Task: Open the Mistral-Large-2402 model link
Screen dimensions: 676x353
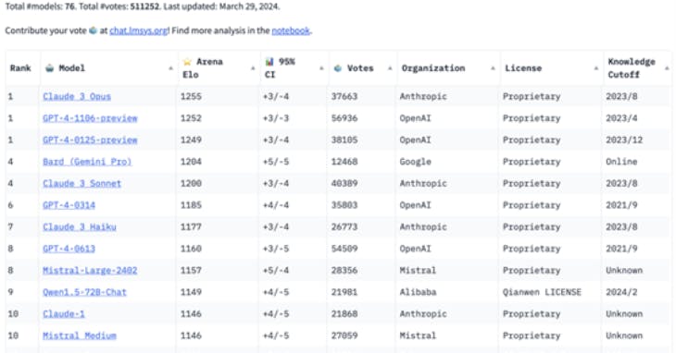Action: [x=90, y=271]
